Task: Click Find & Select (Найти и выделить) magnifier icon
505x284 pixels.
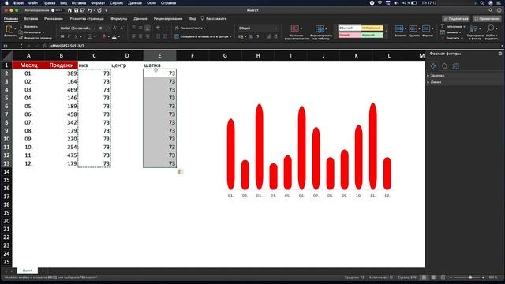Action: coord(491,28)
